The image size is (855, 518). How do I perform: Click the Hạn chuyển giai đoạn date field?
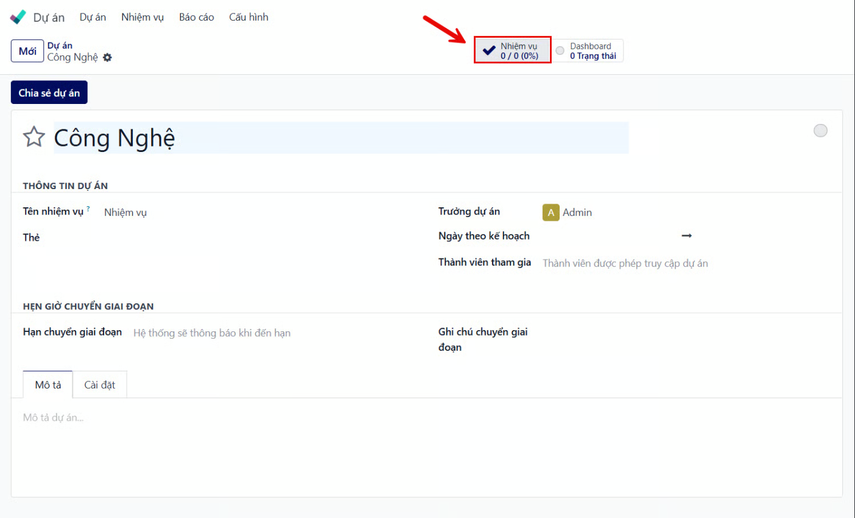tap(244, 333)
